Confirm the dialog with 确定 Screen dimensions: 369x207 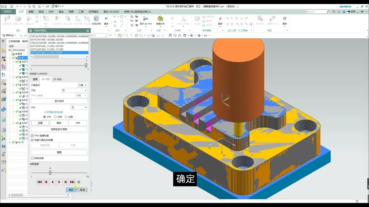click(x=71, y=190)
